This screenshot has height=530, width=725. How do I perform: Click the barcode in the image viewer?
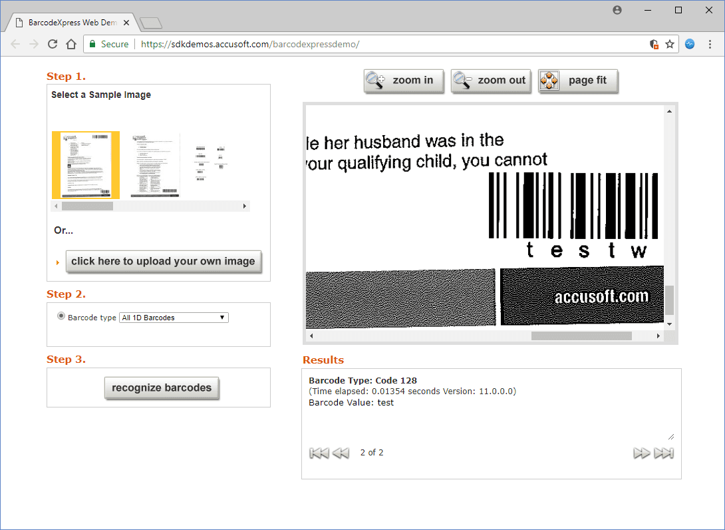[573, 206]
